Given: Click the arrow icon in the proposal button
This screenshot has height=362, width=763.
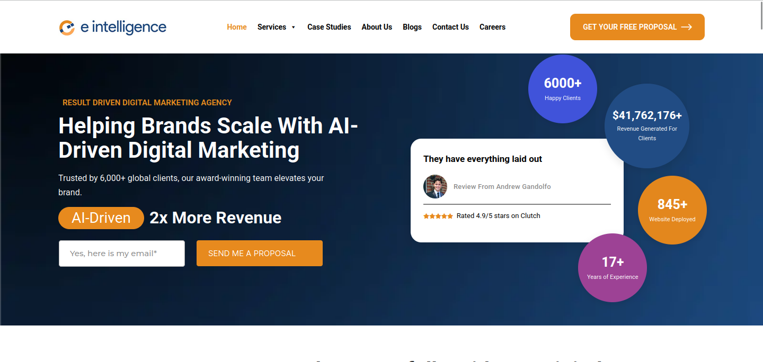Looking at the screenshot, I should 687,27.
